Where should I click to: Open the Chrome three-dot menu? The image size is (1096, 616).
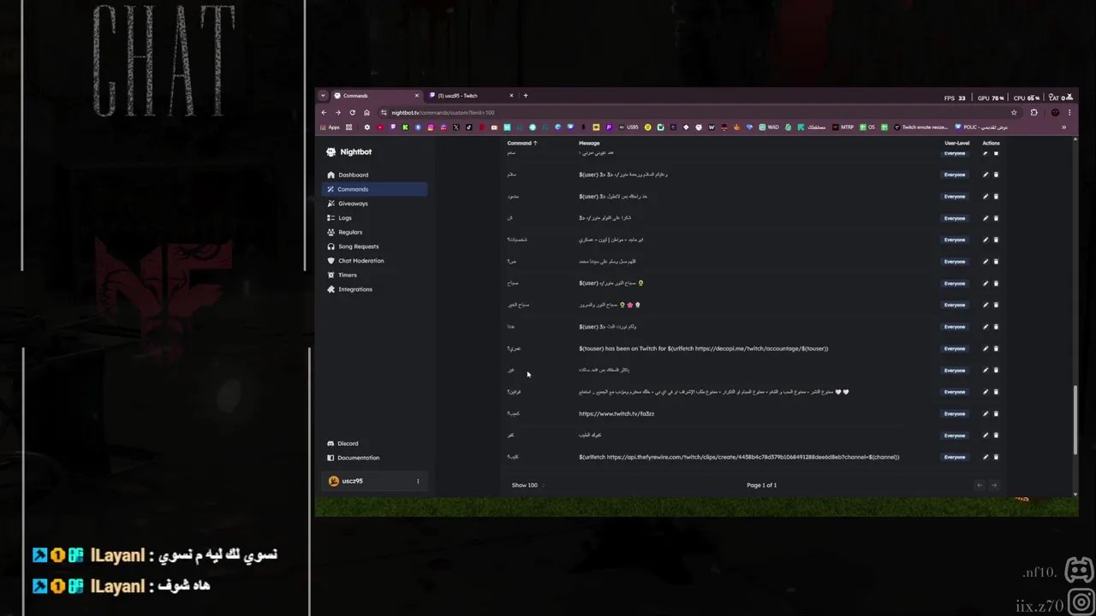[x=1069, y=112]
